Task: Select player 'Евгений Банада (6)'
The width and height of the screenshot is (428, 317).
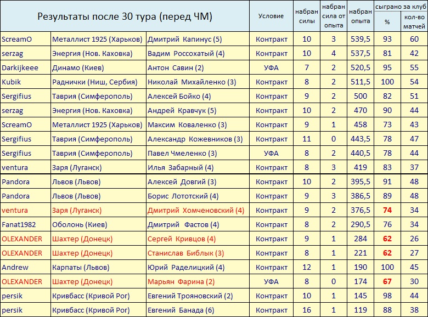Action: pos(181,310)
